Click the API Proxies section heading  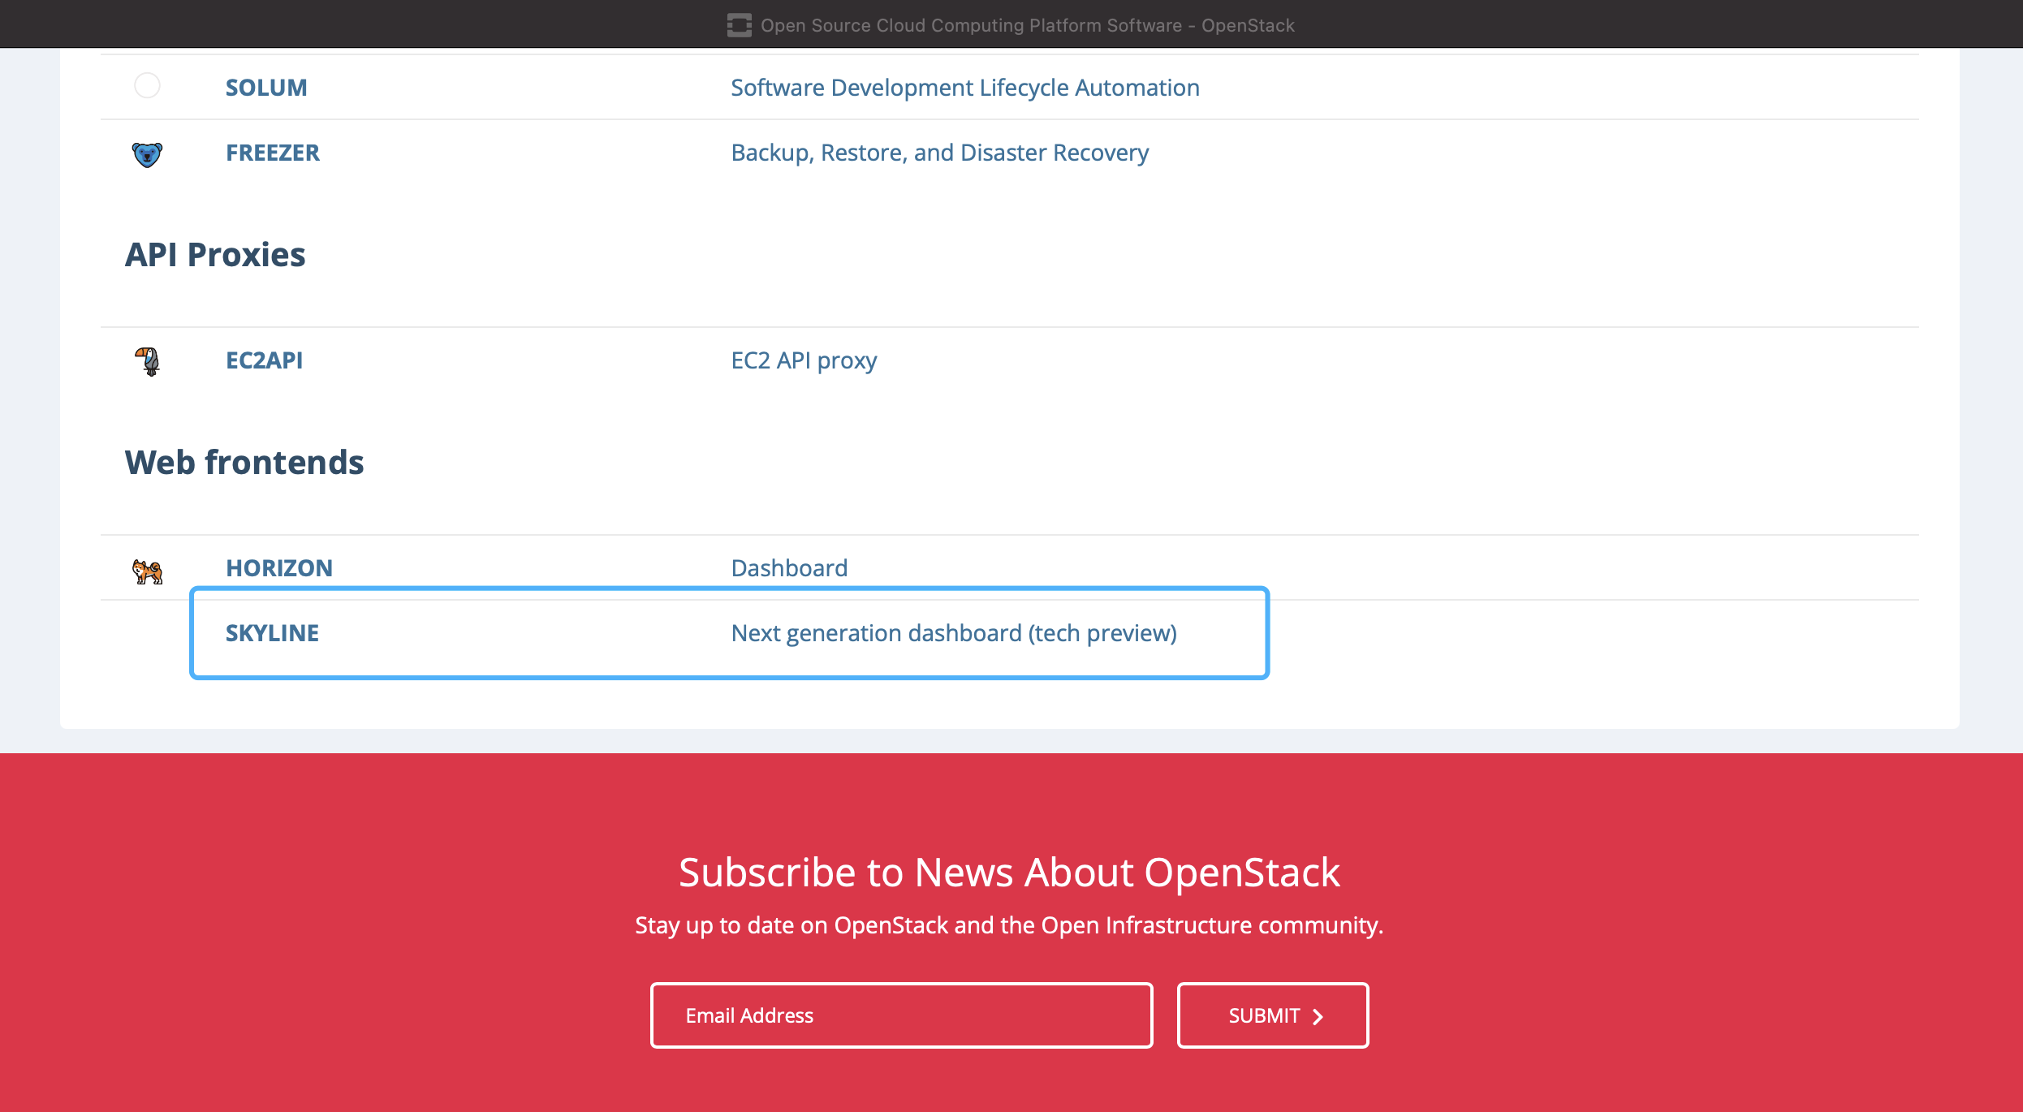215,254
